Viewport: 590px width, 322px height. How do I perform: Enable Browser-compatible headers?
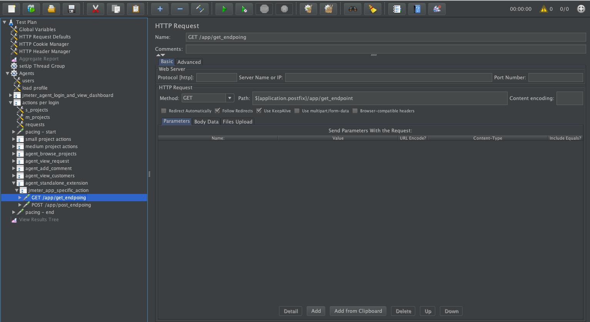[x=355, y=110]
